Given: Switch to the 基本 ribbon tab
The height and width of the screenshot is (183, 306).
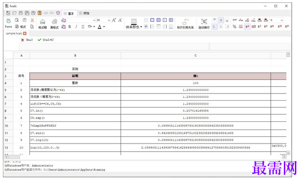Looking at the screenshot, I should coord(69,13).
